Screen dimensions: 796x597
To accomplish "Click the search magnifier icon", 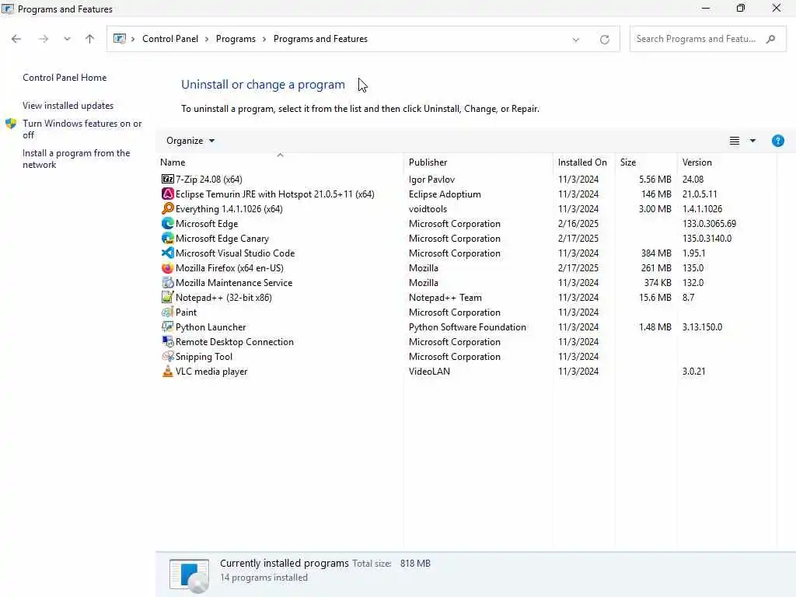I will (x=770, y=39).
